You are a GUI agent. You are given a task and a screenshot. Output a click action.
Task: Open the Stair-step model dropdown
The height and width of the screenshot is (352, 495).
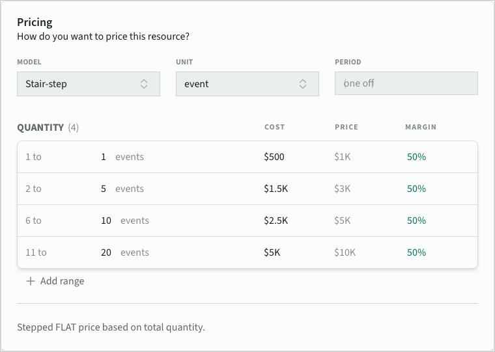[88, 84]
